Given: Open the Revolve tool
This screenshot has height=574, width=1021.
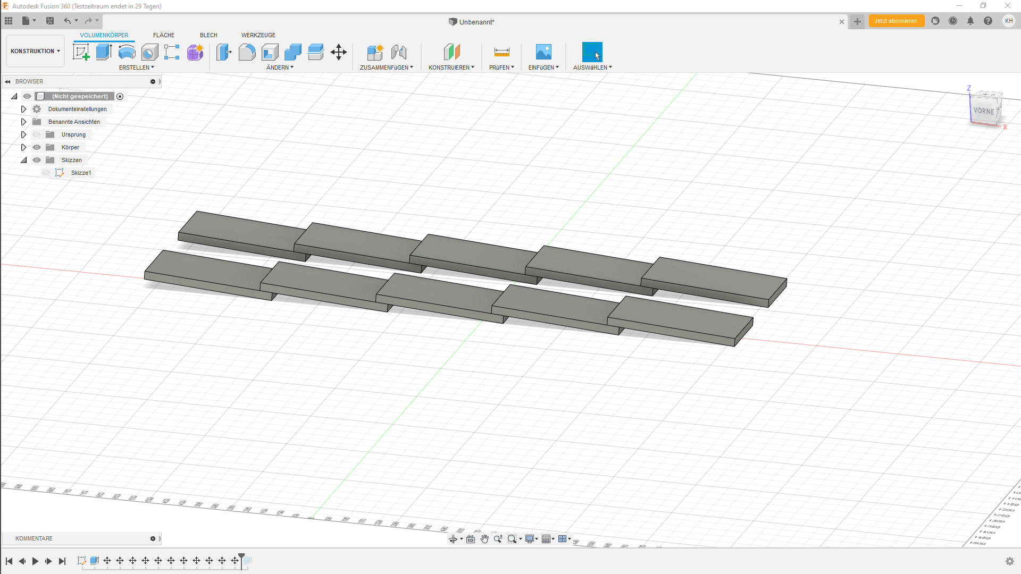Looking at the screenshot, I should click(127, 52).
